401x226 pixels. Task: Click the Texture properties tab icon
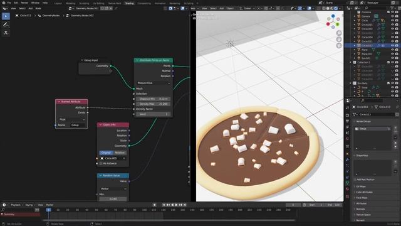pyautogui.click(x=347, y=196)
